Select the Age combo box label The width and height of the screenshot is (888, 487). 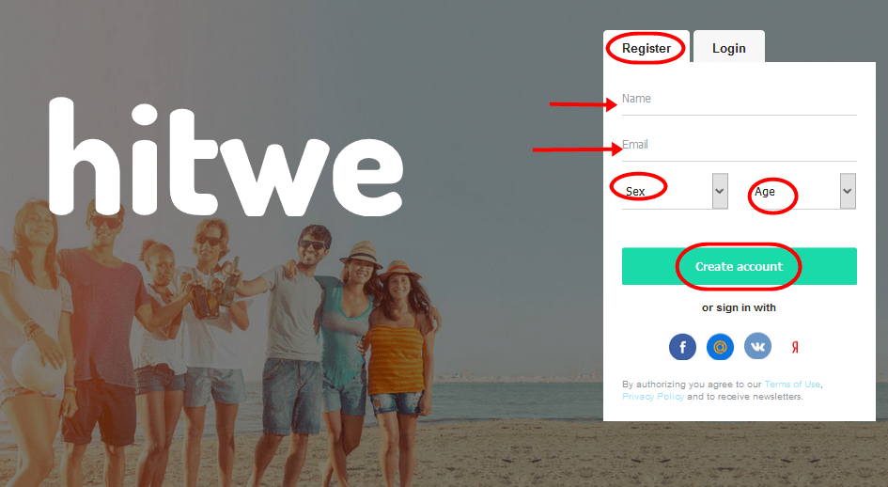coord(765,192)
